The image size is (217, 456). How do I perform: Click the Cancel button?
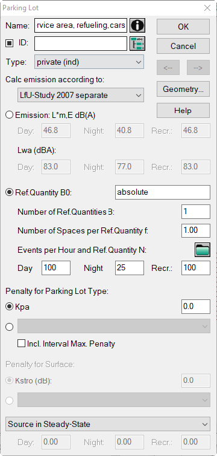183,46
